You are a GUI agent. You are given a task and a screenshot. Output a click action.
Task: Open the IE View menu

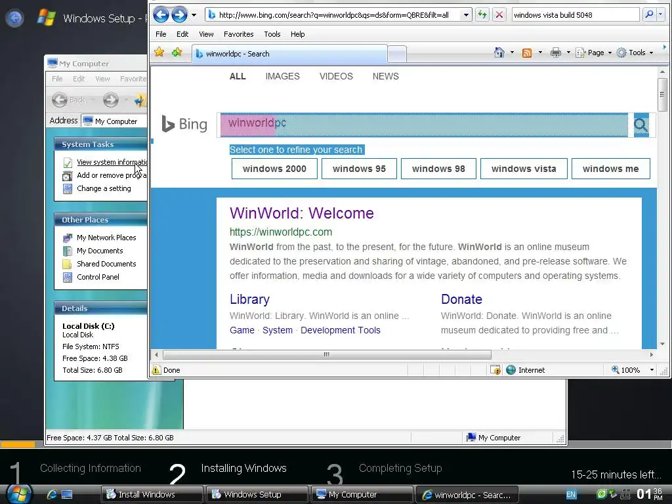(206, 34)
